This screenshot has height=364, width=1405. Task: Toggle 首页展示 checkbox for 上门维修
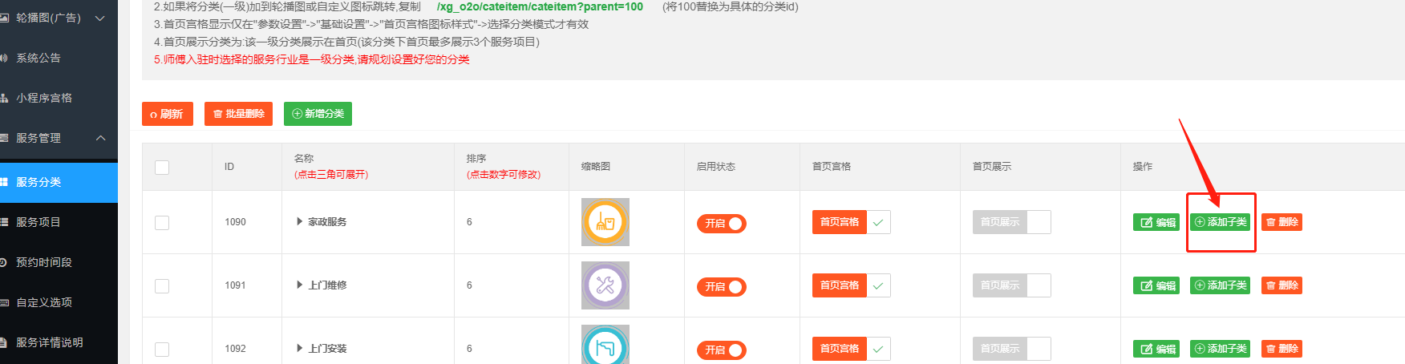[1011, 285]
